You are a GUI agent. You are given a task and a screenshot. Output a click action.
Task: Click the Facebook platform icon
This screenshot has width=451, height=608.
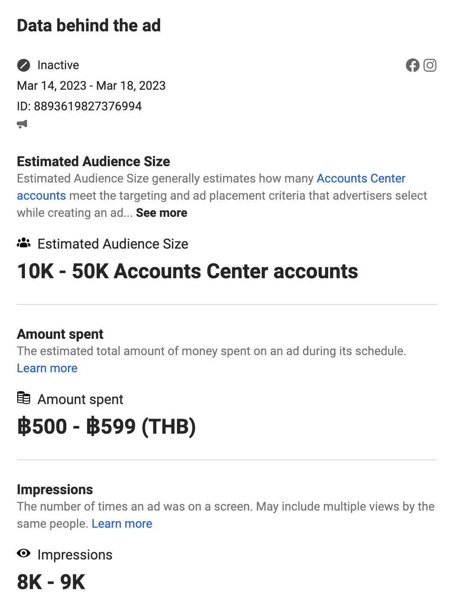click(x=412, y=65)
